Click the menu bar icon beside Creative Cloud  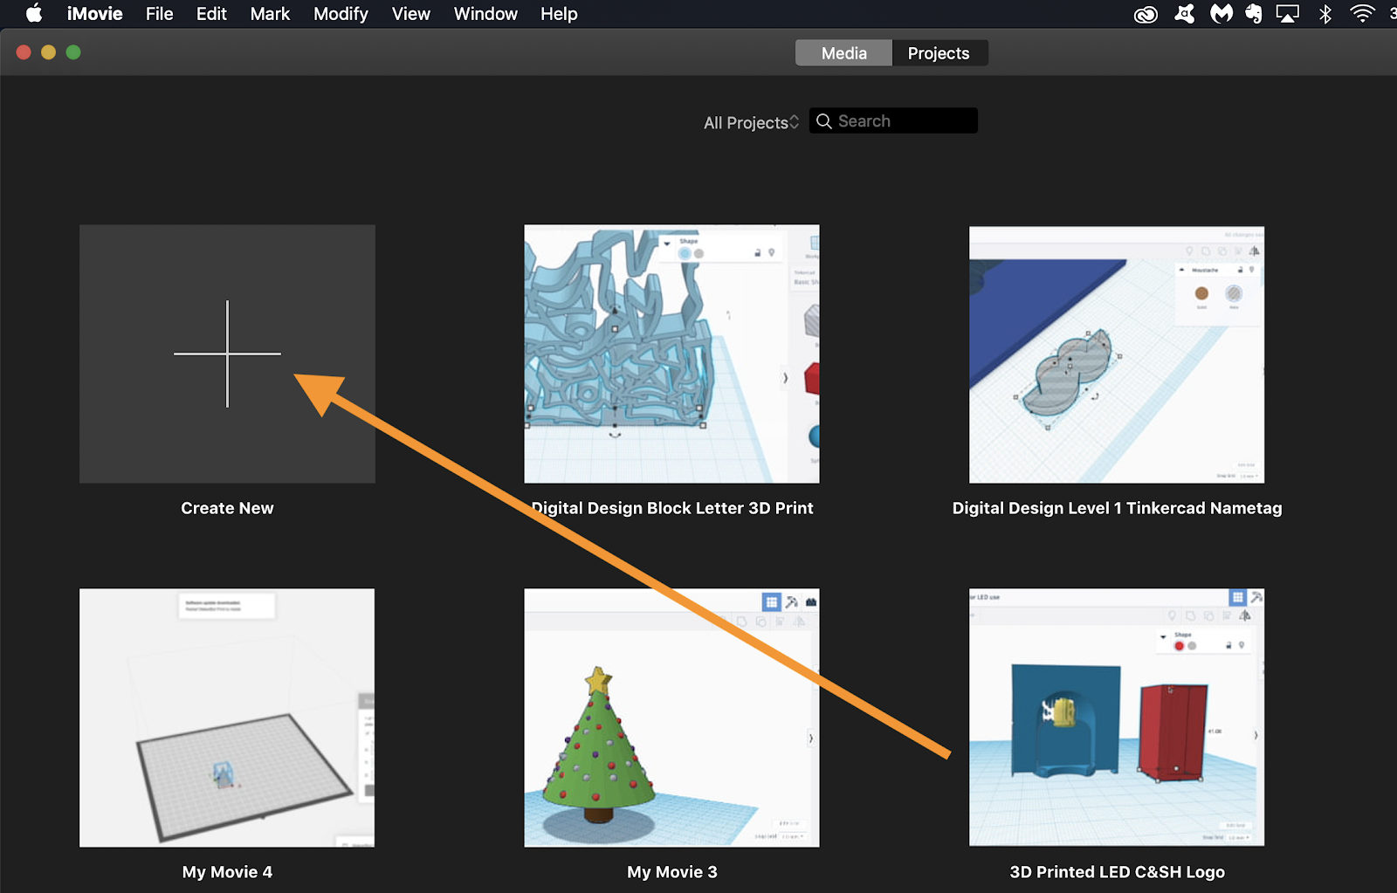1185,14
